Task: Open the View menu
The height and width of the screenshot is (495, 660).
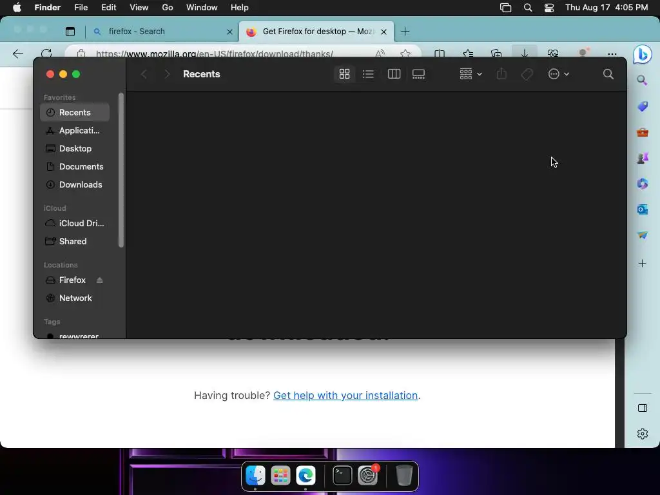Action: [x=139, y=8]
